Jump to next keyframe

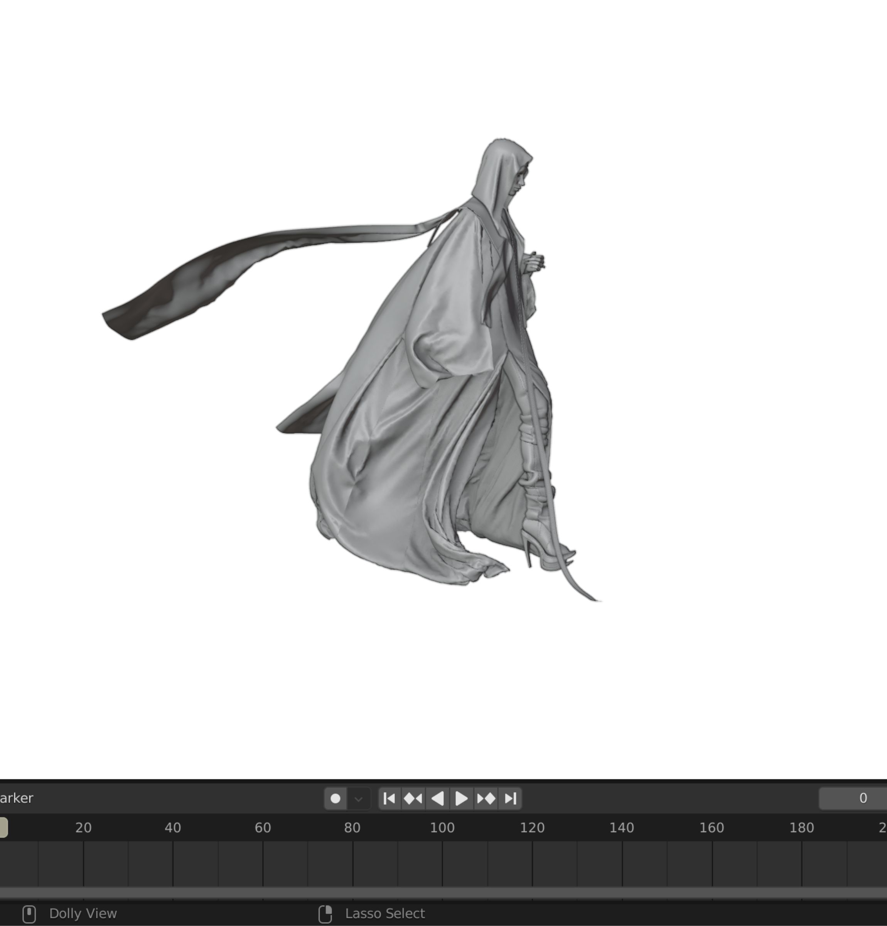[486, 798]
